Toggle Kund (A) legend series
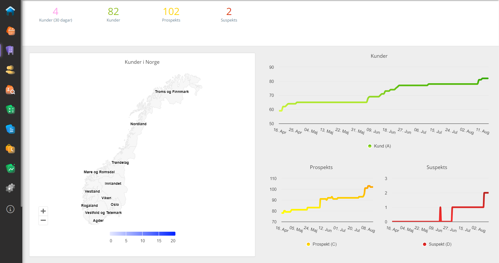The height and width of the screenshot is (263, 499). click(379, 146)
